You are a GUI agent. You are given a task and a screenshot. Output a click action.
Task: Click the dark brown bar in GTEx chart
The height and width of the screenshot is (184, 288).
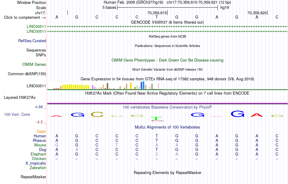point(107,86)
